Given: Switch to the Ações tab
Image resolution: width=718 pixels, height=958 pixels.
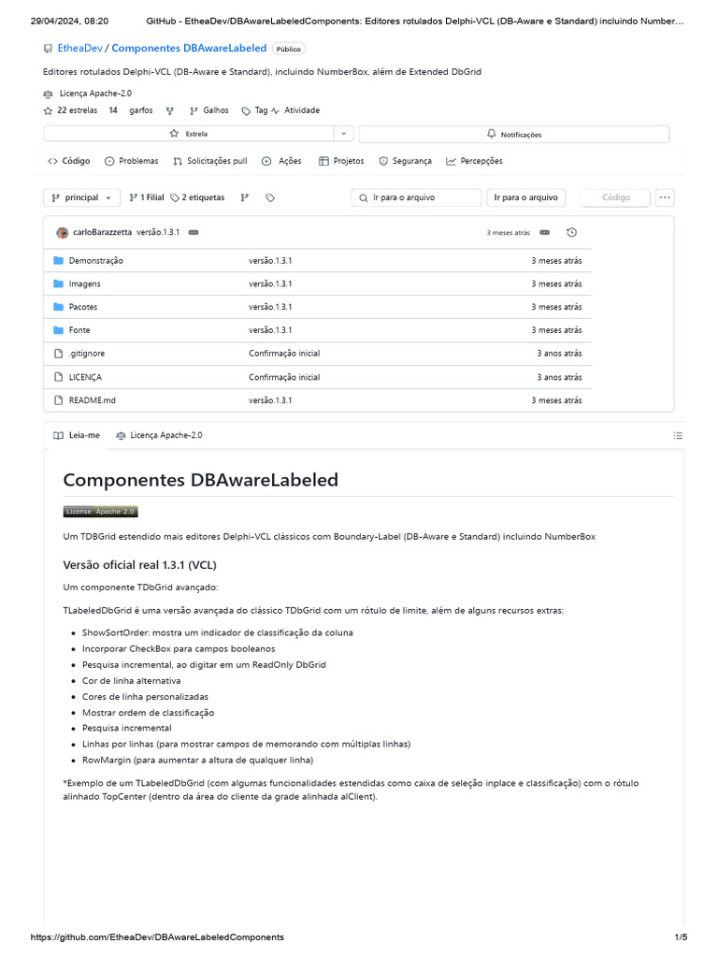Looking at the screenshot, I should [281, 161].
